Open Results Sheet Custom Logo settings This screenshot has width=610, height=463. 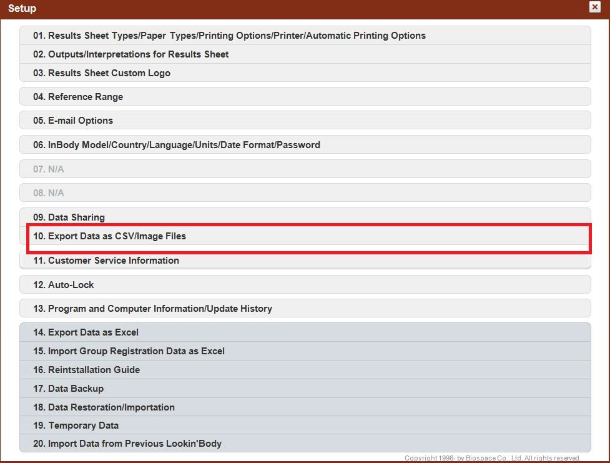102,73
